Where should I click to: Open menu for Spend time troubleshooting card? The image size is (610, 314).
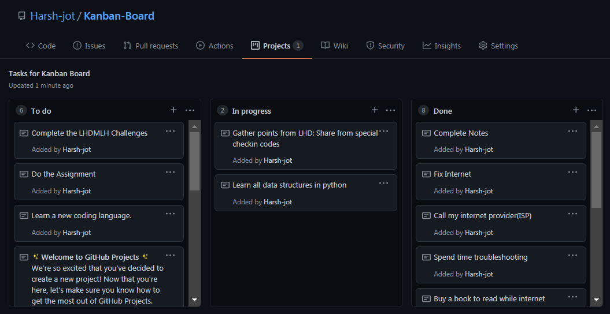pyautogui.click(x=572, y=255)
